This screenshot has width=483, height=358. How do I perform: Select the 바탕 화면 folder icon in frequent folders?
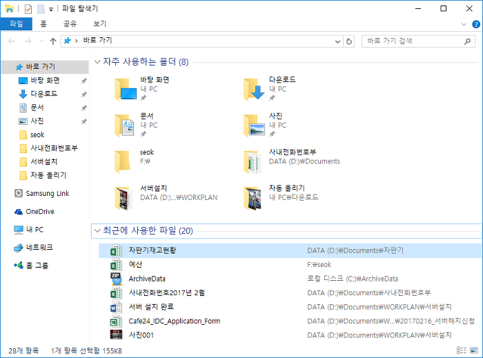pos(126,89)
